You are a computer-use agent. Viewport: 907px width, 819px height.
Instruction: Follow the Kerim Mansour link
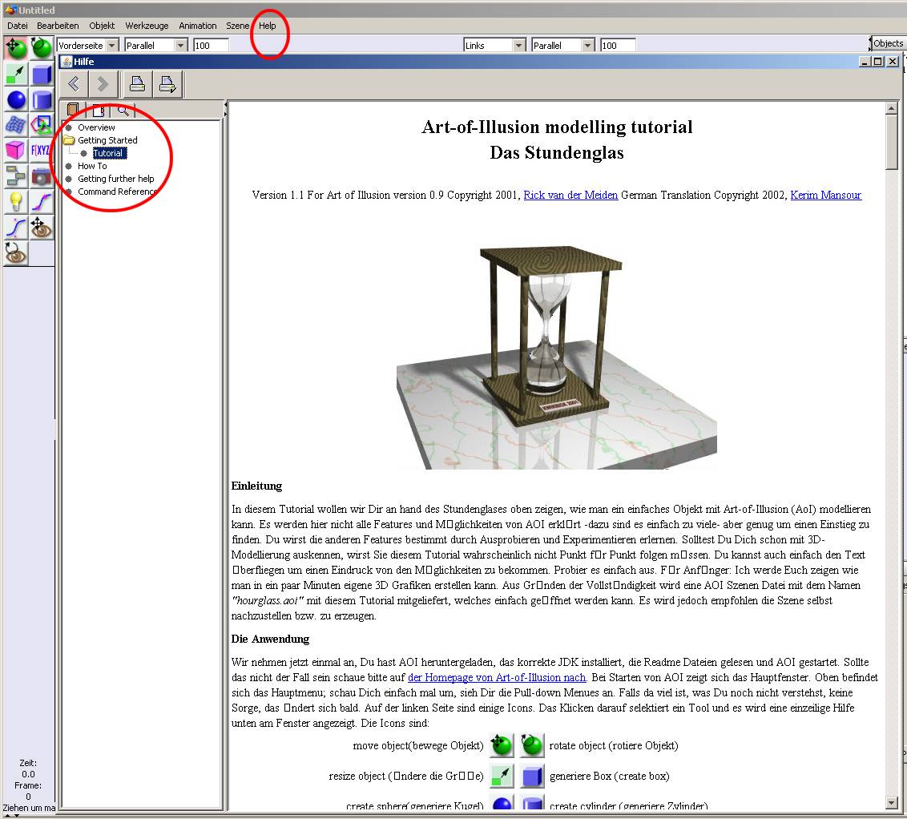pos(825,195)
